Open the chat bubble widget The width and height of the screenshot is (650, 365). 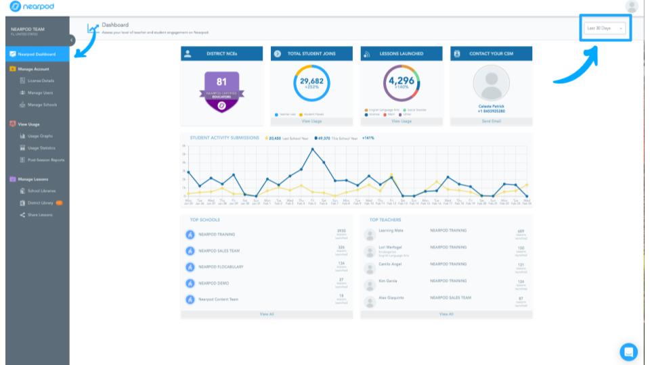click(628, 351)
